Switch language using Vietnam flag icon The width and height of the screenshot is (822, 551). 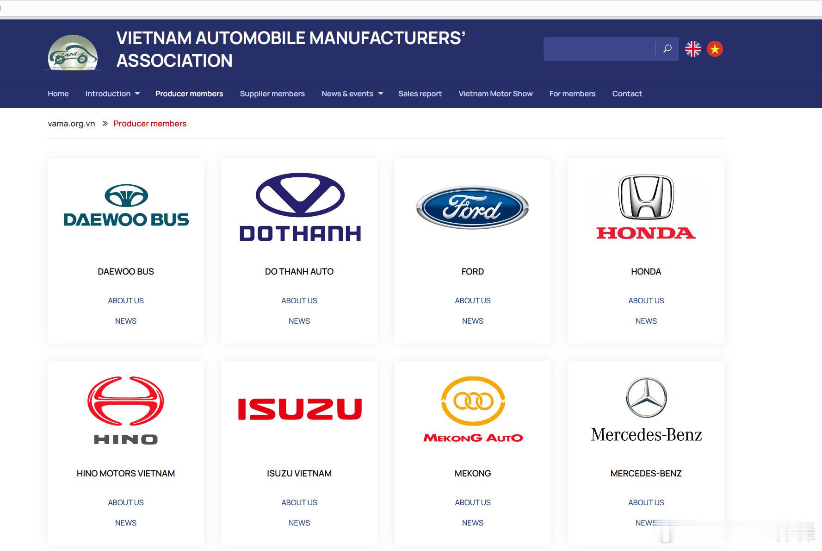[715, 49]
